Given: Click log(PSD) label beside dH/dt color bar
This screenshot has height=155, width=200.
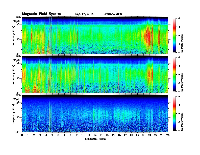Looking at the screenshot, I should pos(182,43).
